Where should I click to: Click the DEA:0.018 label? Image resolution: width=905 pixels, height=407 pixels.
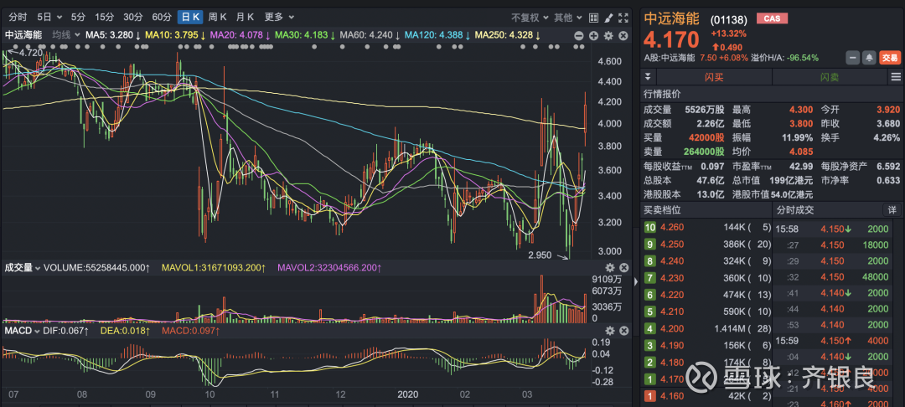(x=125, y=331)
